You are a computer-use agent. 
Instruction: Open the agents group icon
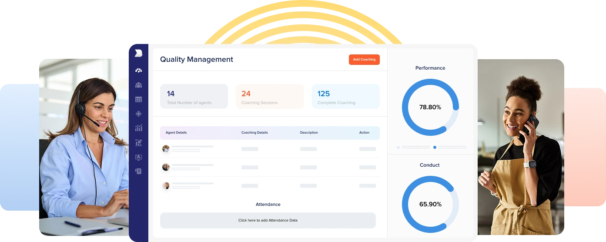click(x=138, y=85)
